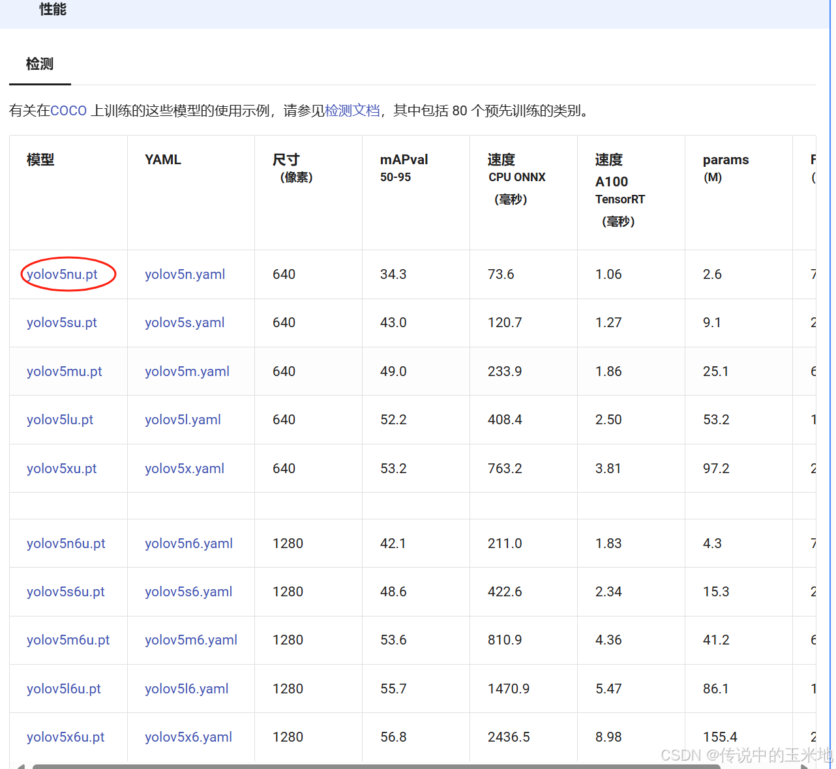
Task: Download yolov5mu.pt model
Action: (65, 371)
